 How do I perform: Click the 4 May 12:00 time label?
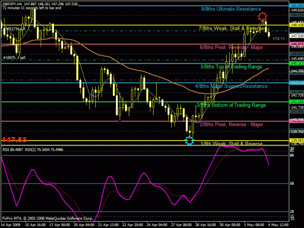tap(278, 225)
